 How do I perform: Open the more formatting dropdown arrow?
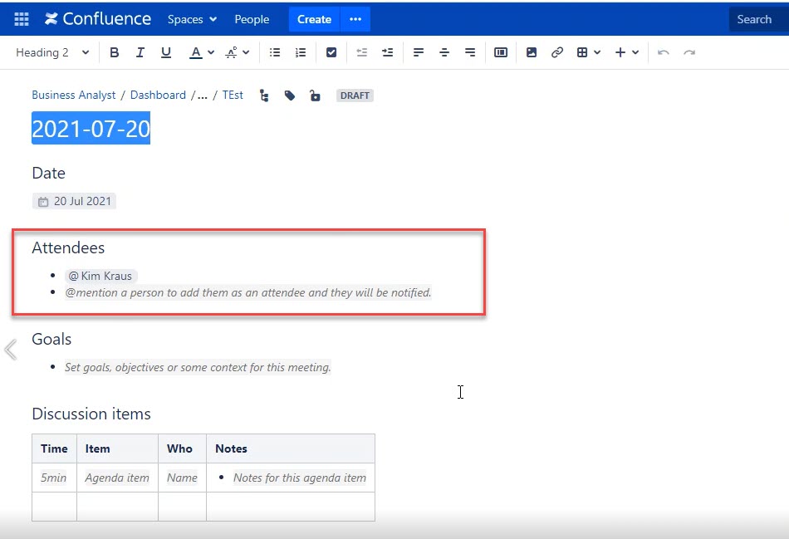pyautogui.click(x=246, y=52)
